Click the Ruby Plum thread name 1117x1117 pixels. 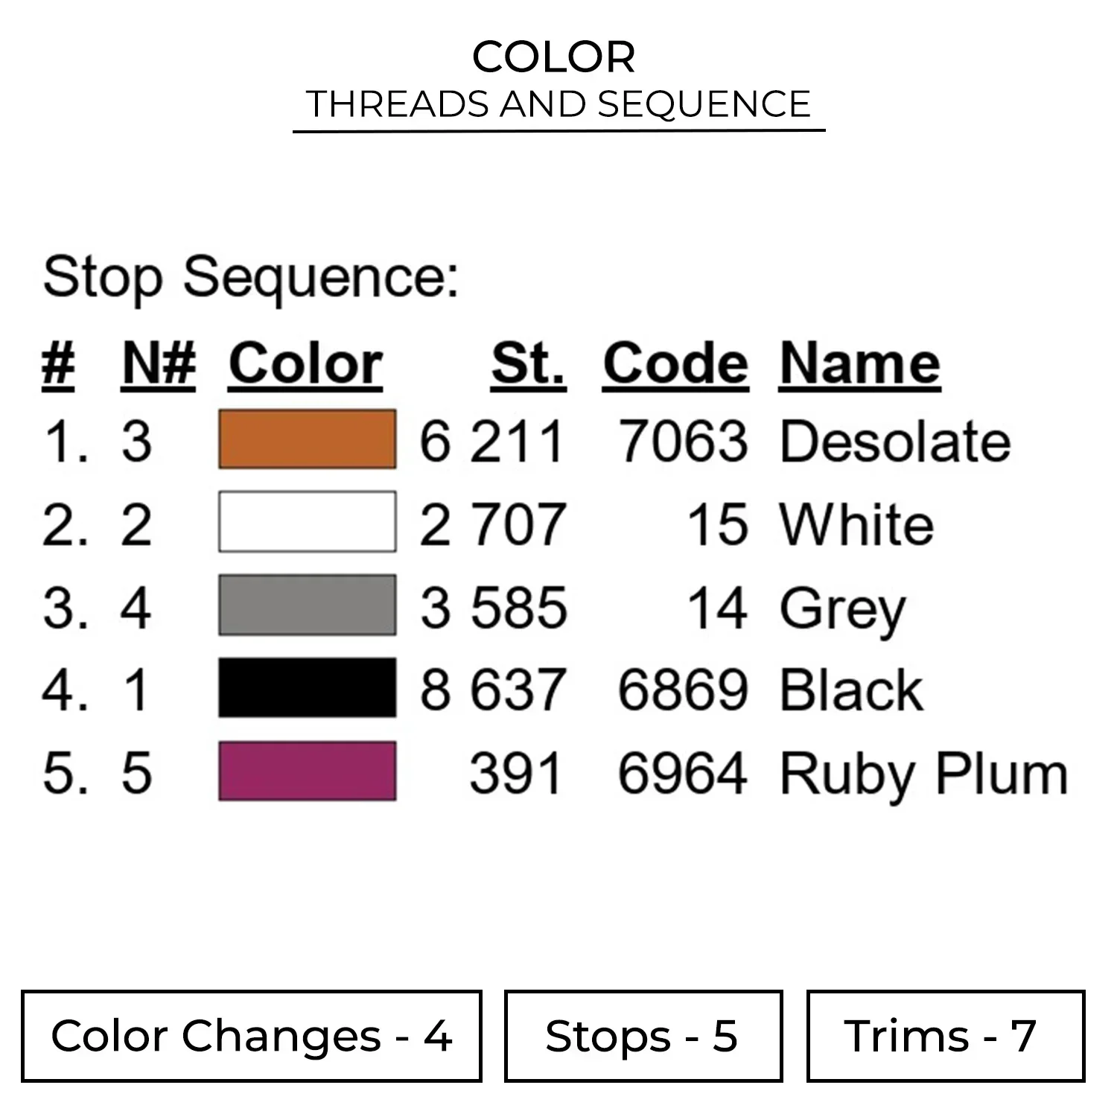[x=923, y=774]
